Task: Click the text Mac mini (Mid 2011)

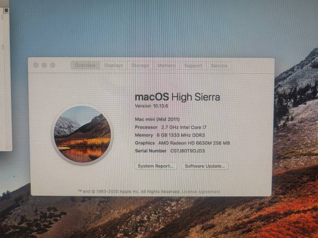Action: (x=157, y=119)
